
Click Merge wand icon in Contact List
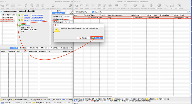point(166,5)
